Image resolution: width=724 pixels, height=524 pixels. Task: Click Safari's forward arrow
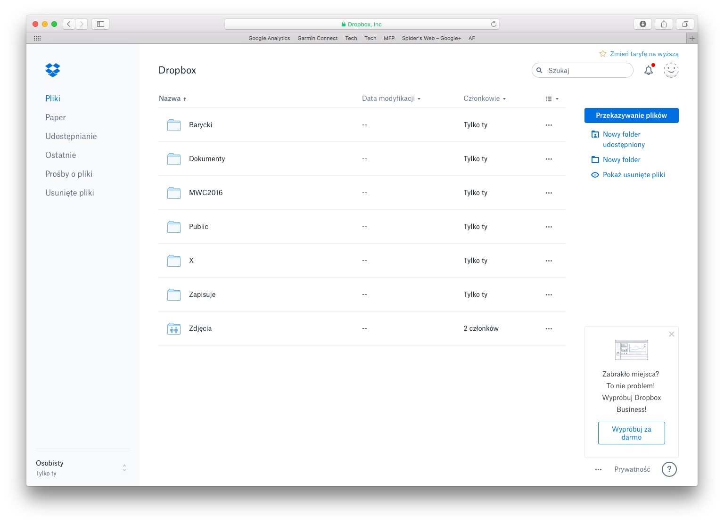pyautogui.click(x=82, y=24)
